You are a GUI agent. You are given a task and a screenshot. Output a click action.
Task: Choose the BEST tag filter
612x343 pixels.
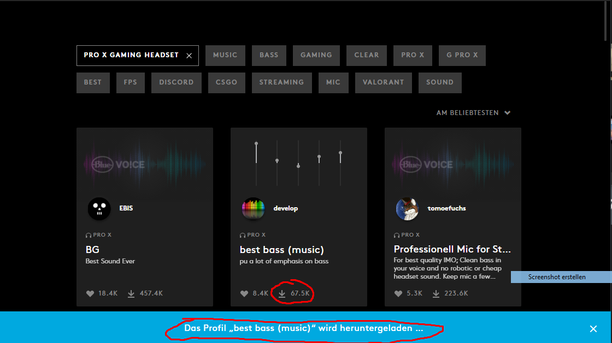[93, 82]
